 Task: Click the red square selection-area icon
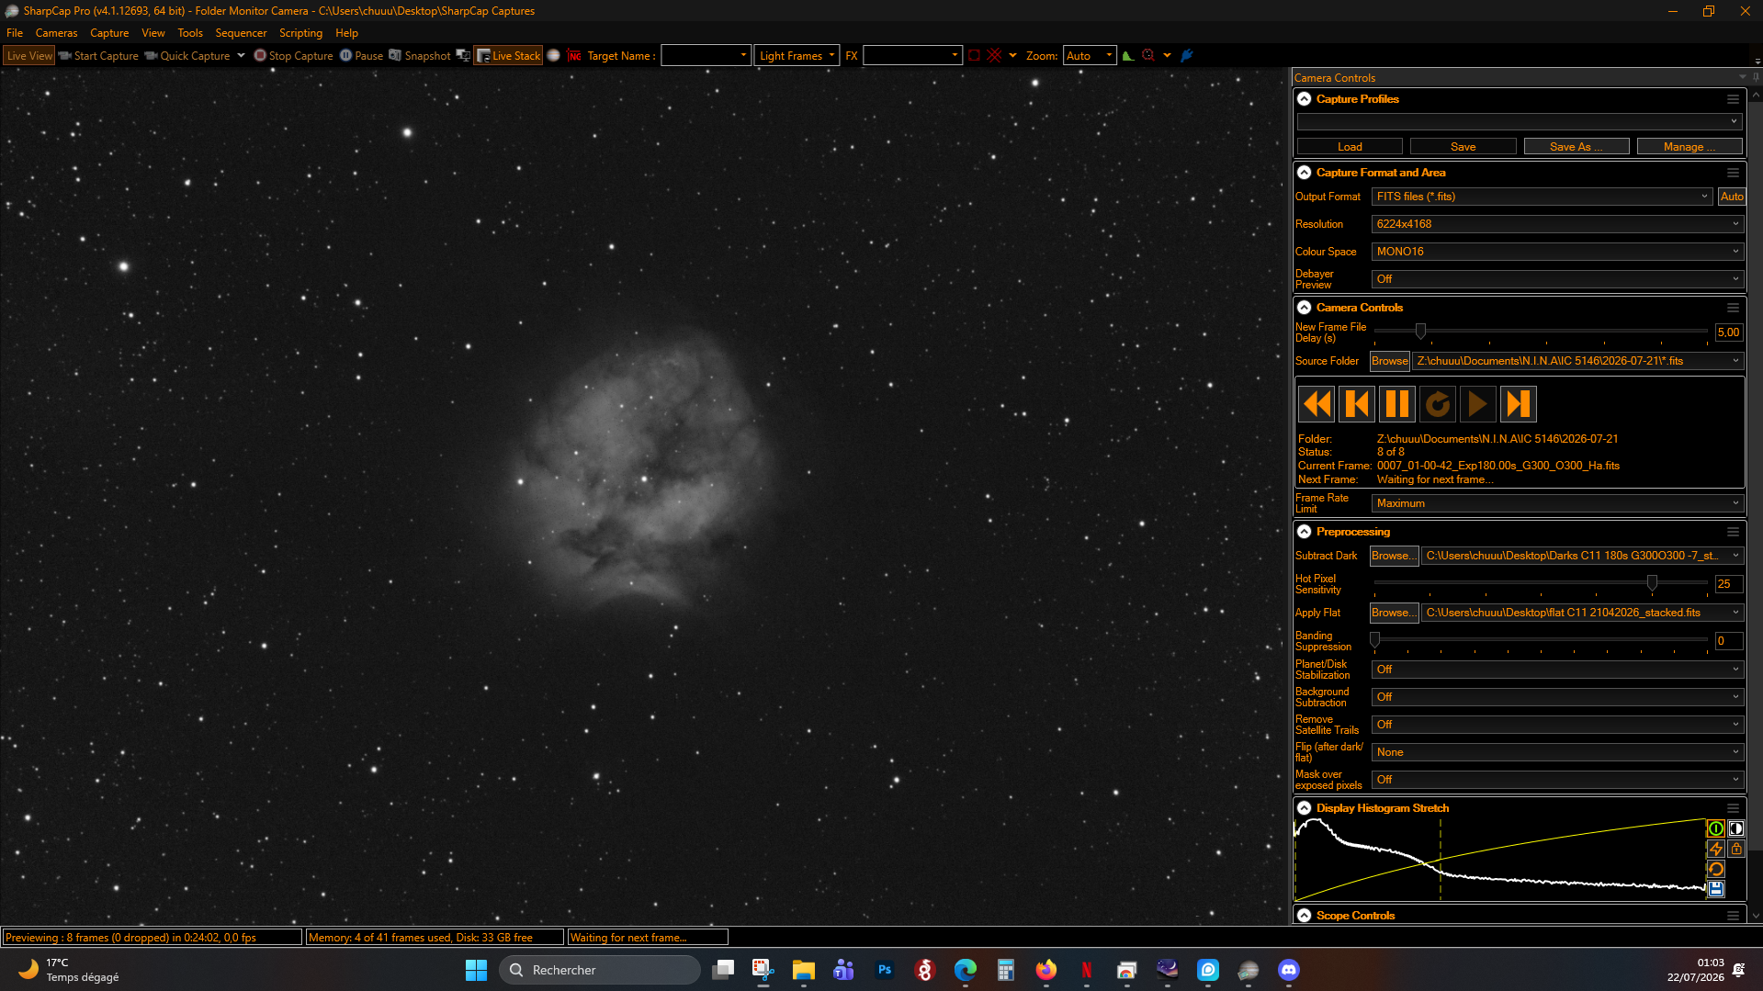click(x=974, y=56)
